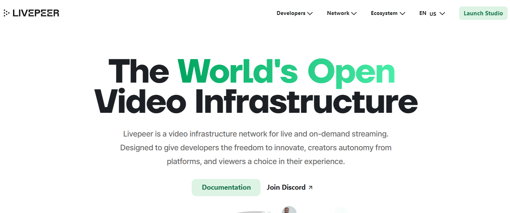The height and width of the screenshot is (213, 510).
Task: Click the language selector chevron
Action: (442, 13)
